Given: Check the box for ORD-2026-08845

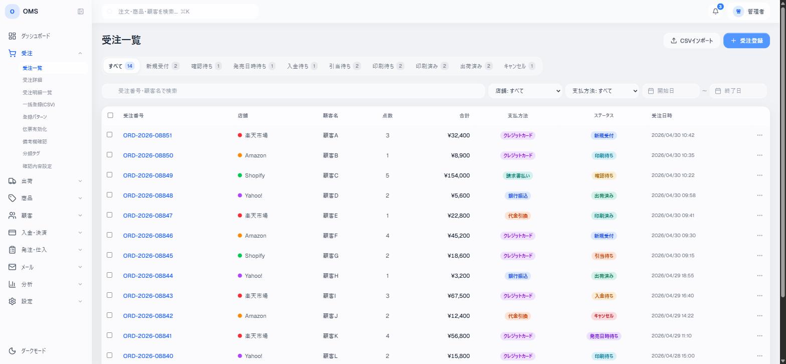Looking at the screenshot, I should coord(110,255).
